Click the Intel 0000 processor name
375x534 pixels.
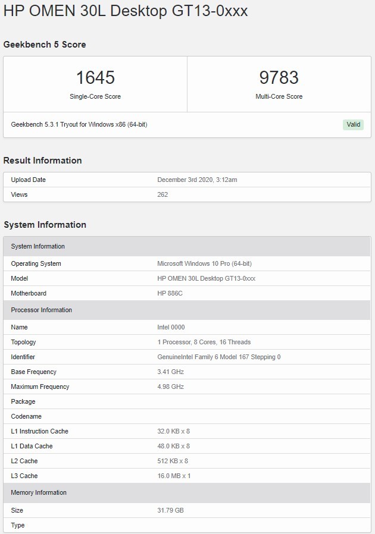[x=171, y=327]
